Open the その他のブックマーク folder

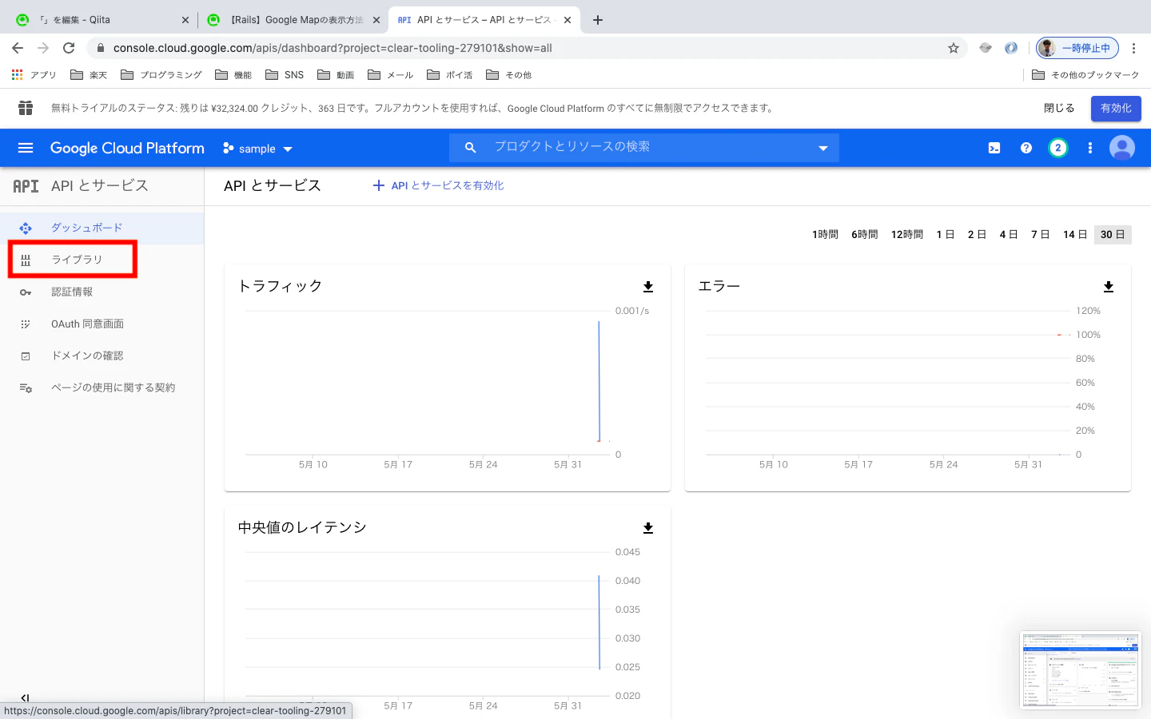(x=1085, y=75)
